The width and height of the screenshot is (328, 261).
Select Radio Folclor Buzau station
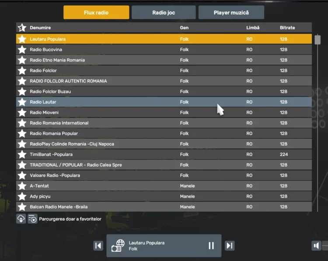tap(164, 92)
